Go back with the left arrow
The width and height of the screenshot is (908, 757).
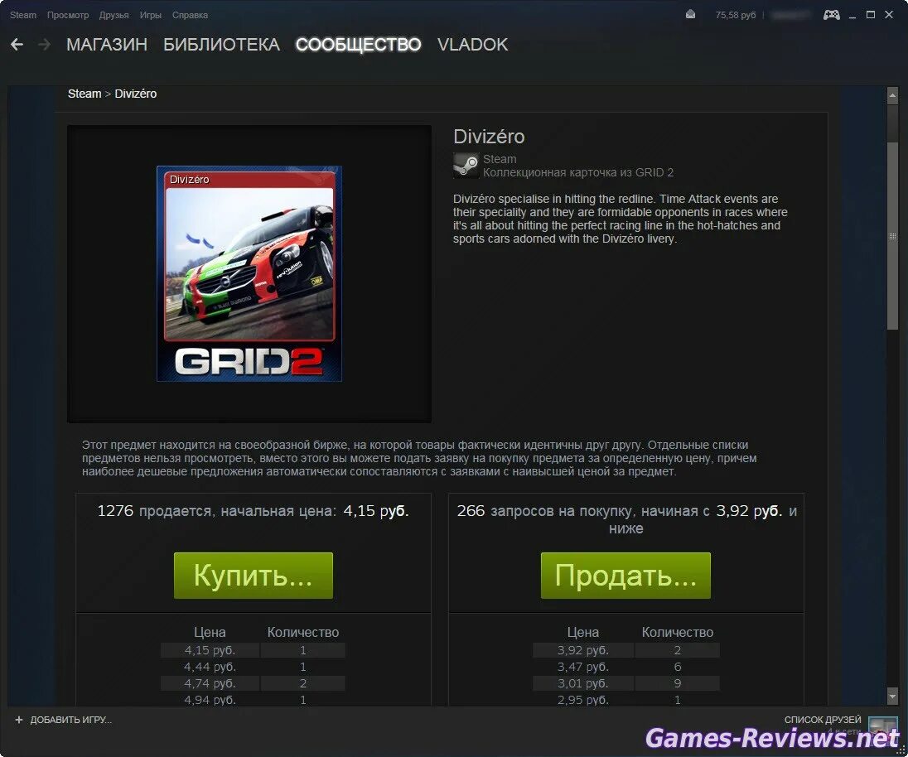pos(17,45)
